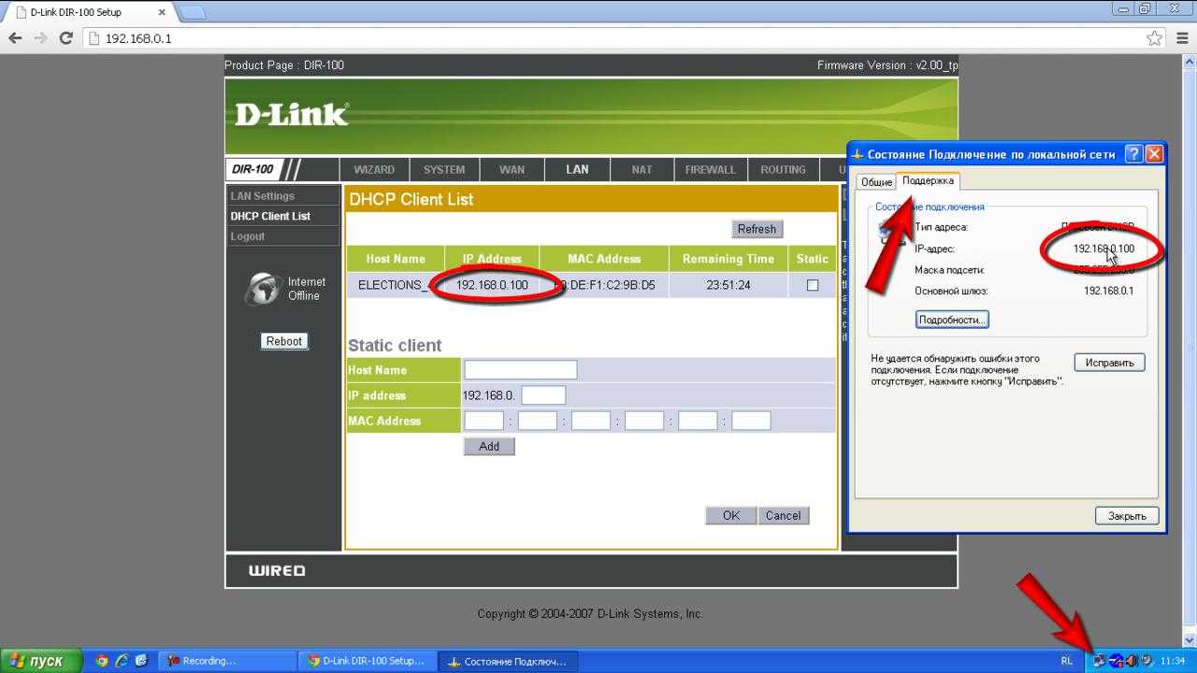Focus the last MAC Address octet field

pos(751,421)
